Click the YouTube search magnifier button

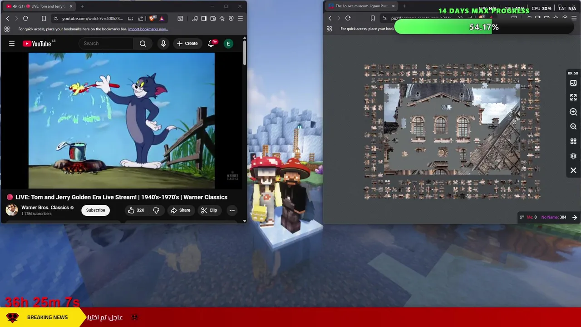pos(143,44)
